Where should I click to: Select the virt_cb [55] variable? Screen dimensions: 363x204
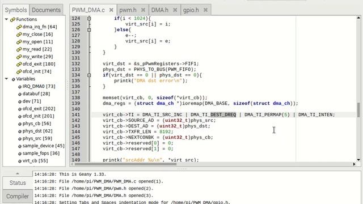click(35, 160)
